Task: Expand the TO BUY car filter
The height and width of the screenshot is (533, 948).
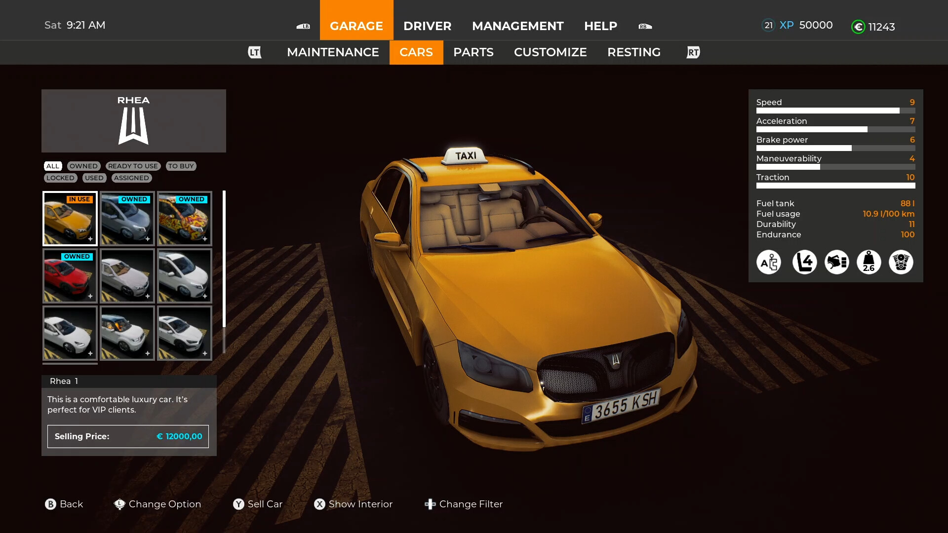Action: tap(181, 165)
